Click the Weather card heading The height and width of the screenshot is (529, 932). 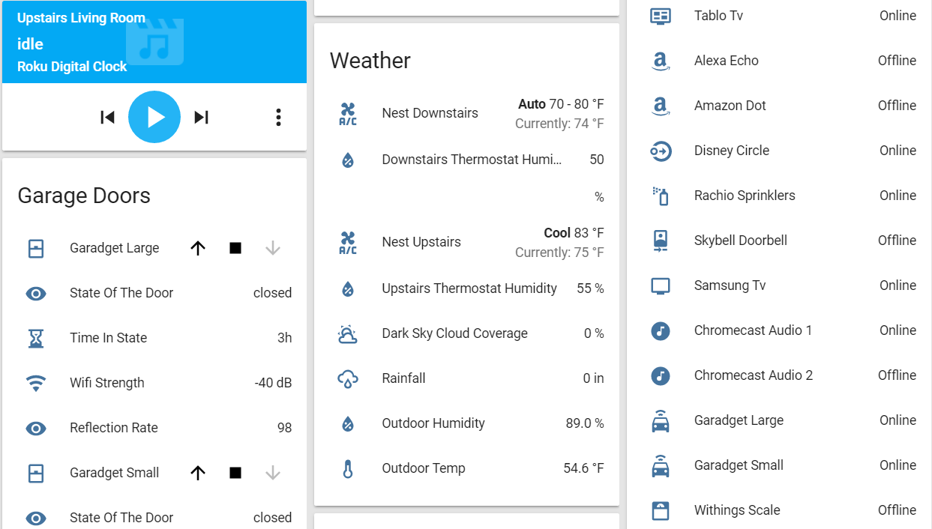[370, 61]
